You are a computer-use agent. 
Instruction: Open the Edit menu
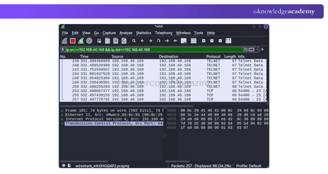pos(75,33)
